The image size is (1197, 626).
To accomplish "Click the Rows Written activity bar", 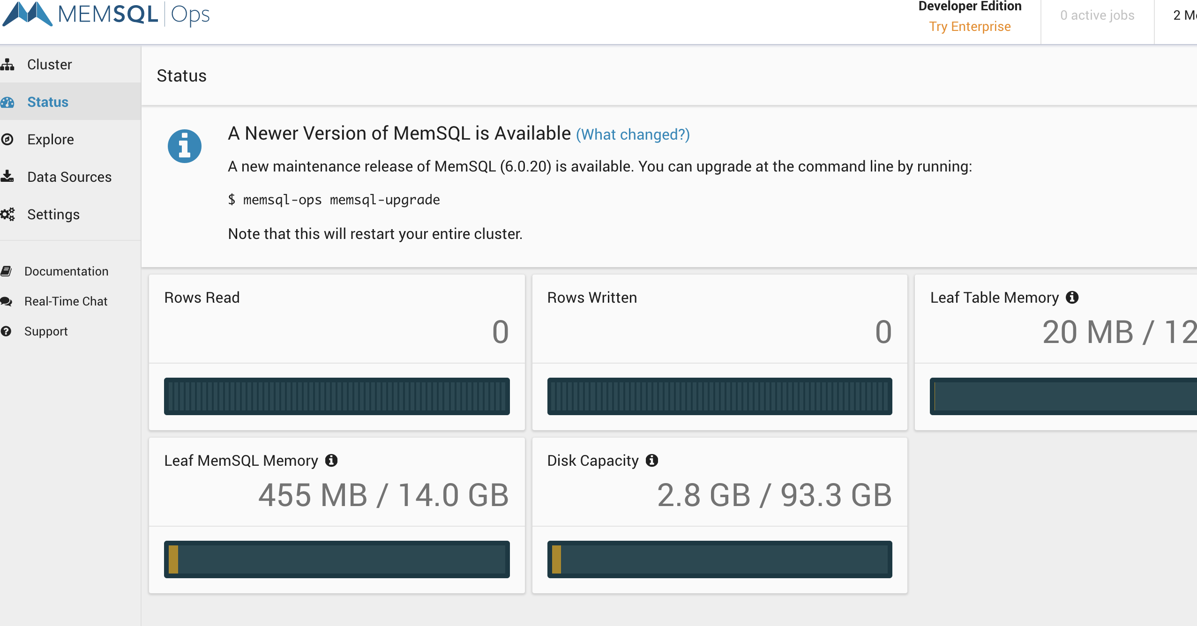I will 719,396.
